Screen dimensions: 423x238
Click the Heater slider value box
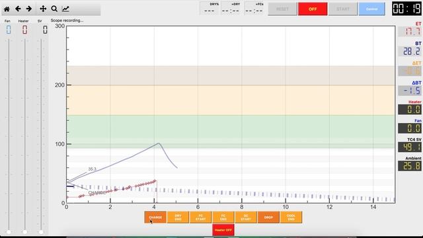25,29
